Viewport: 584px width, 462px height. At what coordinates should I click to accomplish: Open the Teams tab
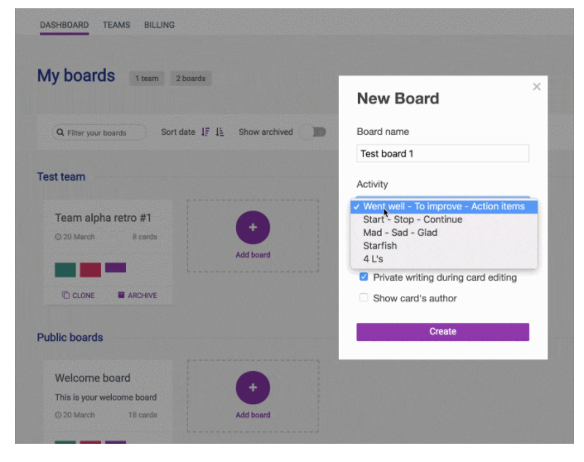[x=116, y=25]
